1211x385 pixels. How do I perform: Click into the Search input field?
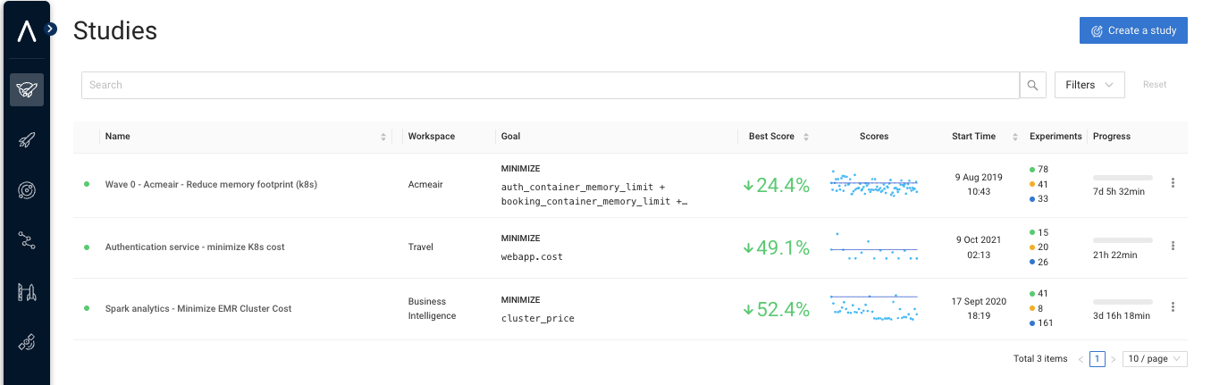tap(550, 85)
